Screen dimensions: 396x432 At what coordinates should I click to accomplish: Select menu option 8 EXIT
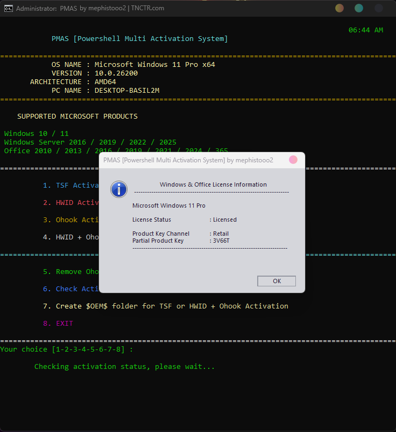58,324
